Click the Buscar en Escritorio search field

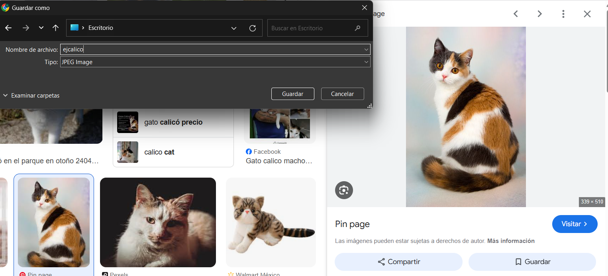(311, 28)
